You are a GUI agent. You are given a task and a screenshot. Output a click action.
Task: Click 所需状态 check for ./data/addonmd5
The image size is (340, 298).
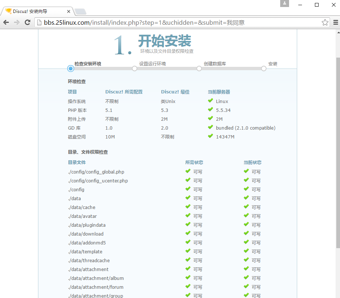(188, 242)
